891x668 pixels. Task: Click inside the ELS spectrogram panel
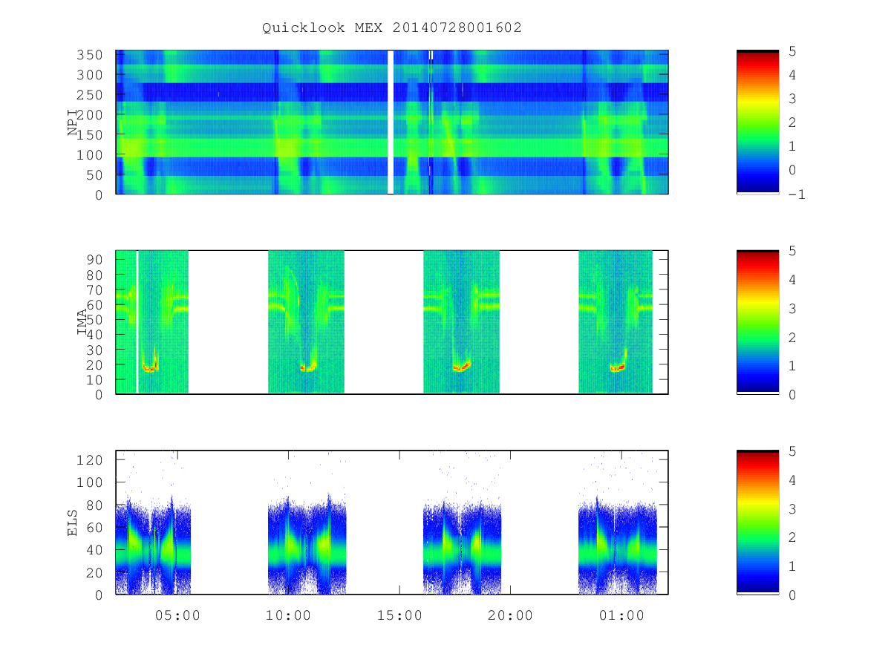[x=392, y=522]
